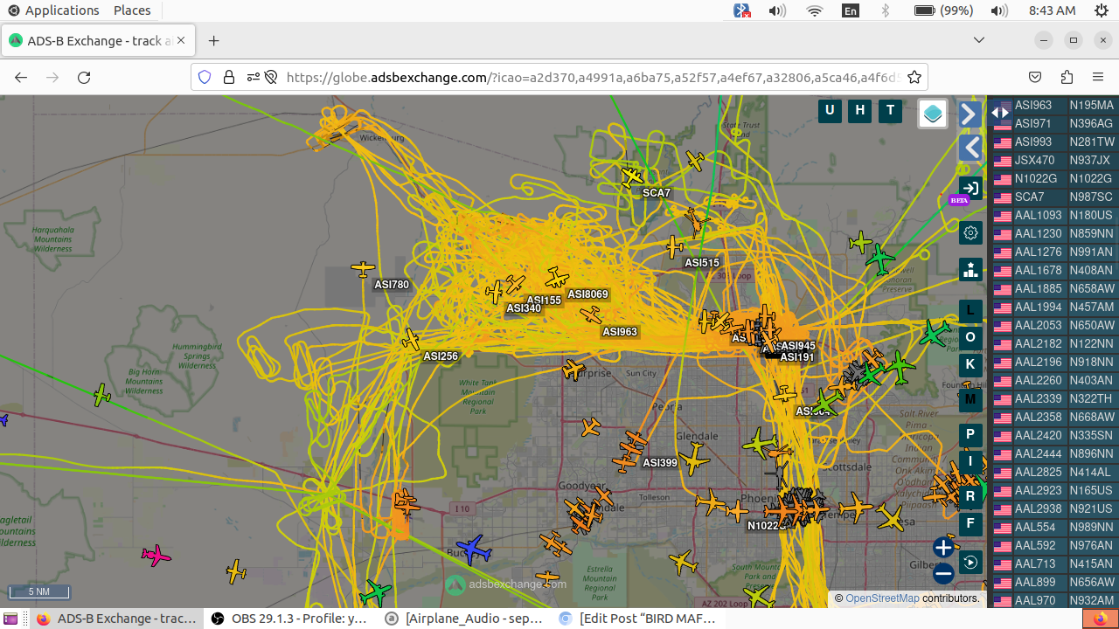The image size is (1119, 629).
Task: Open the Firefox extensions menu
Action: 1067,77
